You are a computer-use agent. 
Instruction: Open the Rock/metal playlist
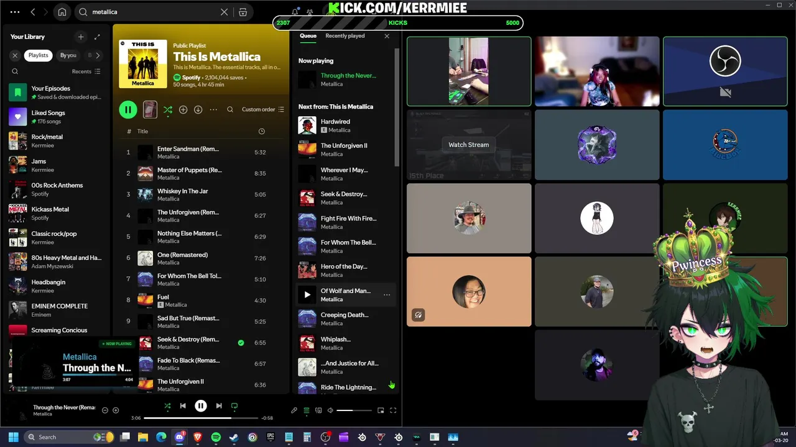[57, 141]
